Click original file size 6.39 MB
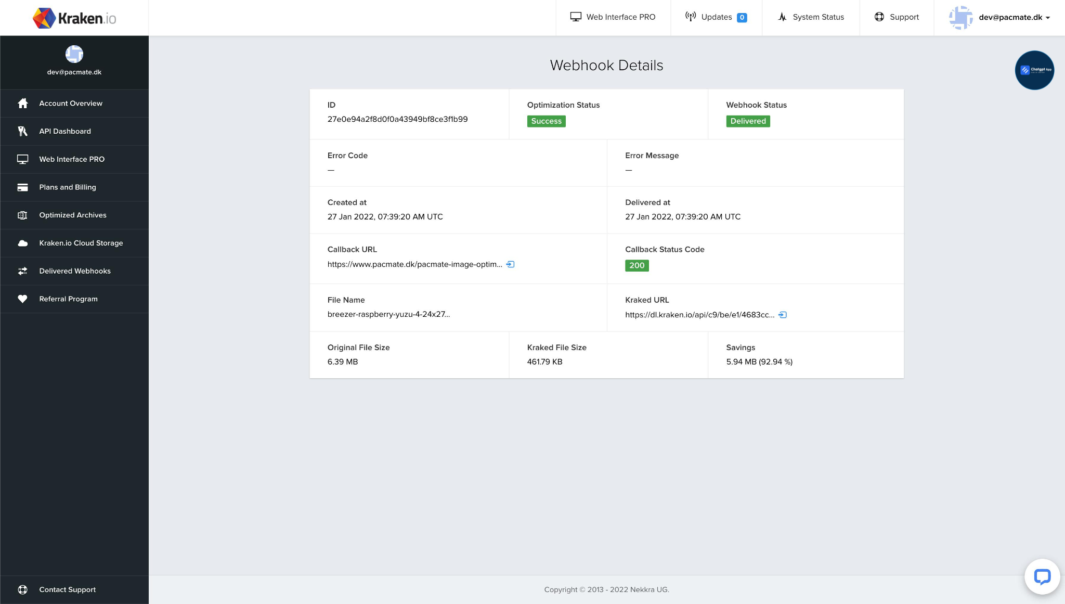1065x604 pixels. click(342, 362)
